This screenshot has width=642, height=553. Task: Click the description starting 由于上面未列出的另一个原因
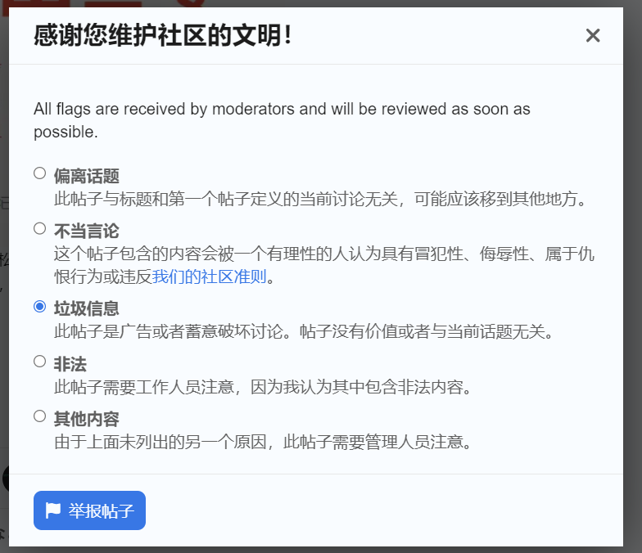[262, 442]
